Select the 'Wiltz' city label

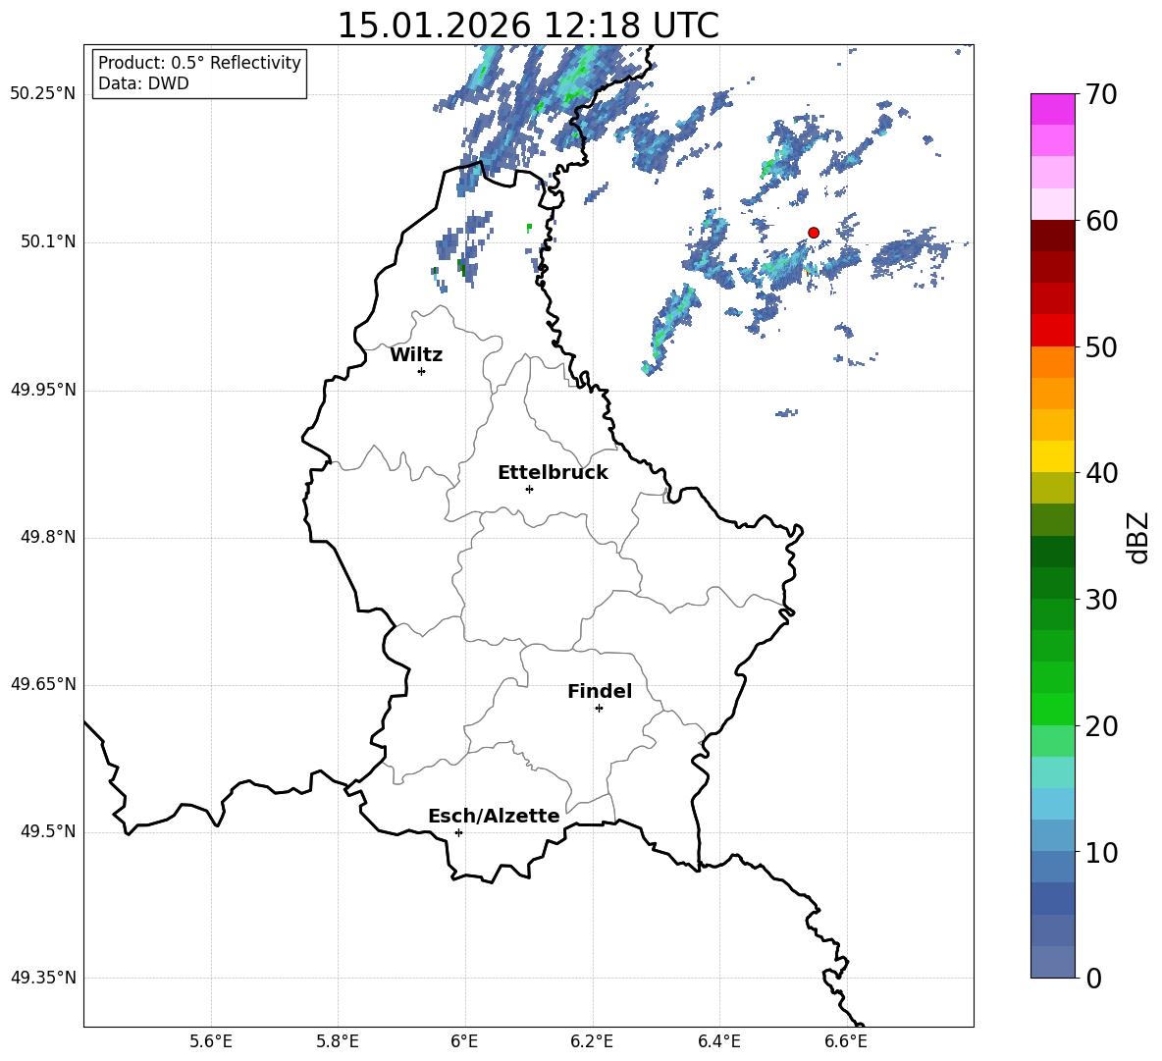pyautogui.click(x=416, y=355)
